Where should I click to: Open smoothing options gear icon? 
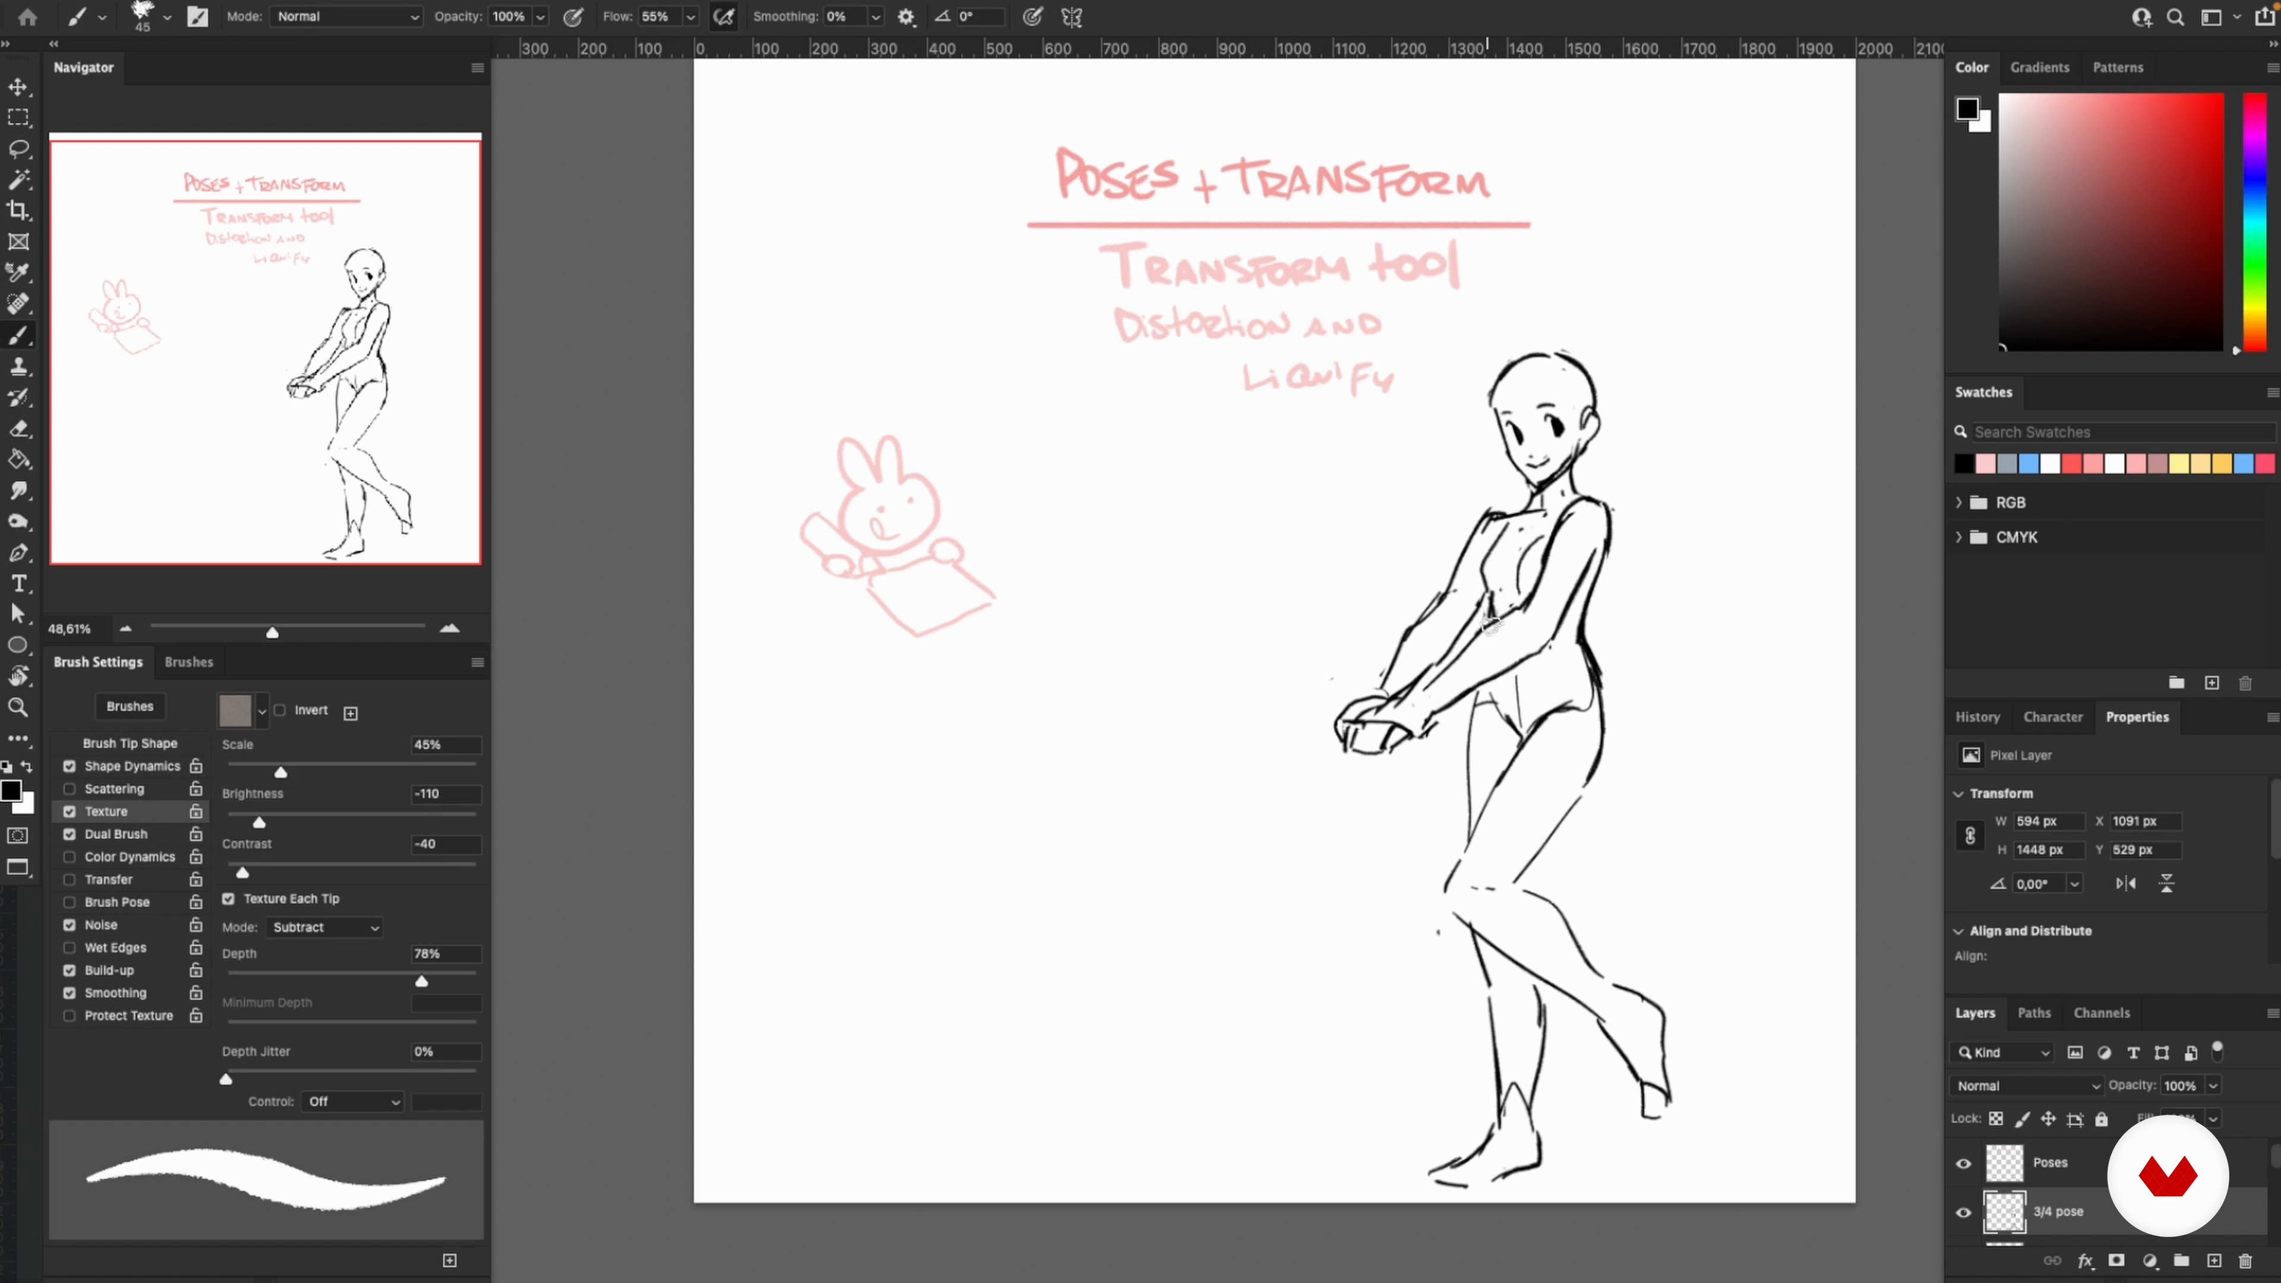tap(906, 17)
